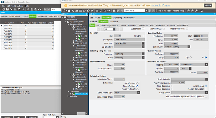The image size is (216, 118).
Task: Open the new Job Entry app link
Action: (161, 5)
